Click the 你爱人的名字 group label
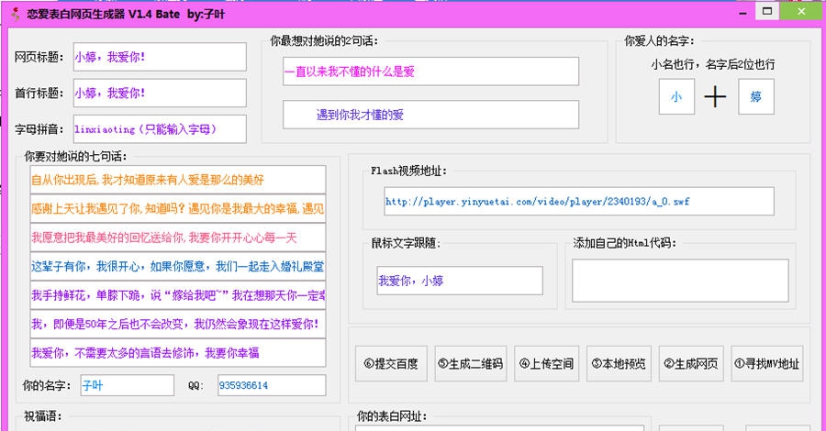Viewport: 826px width, 431px height. pyautogui.click(x=659, y=40)
